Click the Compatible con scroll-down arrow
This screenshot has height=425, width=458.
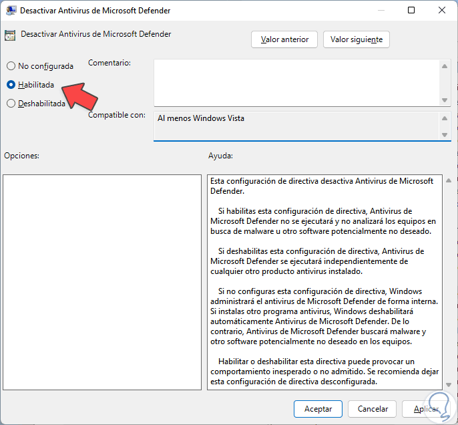445,135
